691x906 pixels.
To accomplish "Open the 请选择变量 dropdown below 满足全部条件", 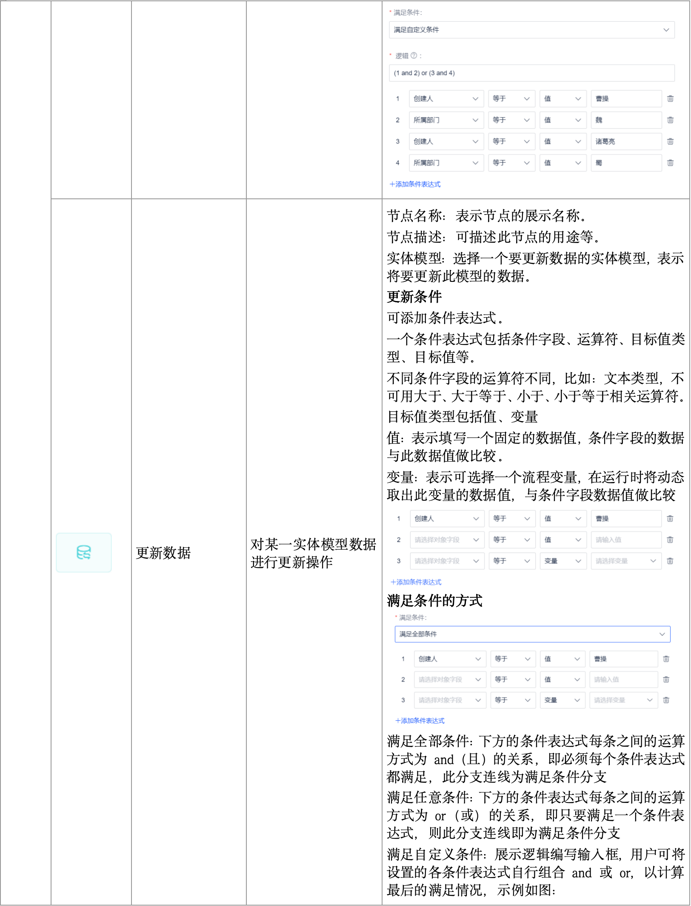I will click(623, 700).
